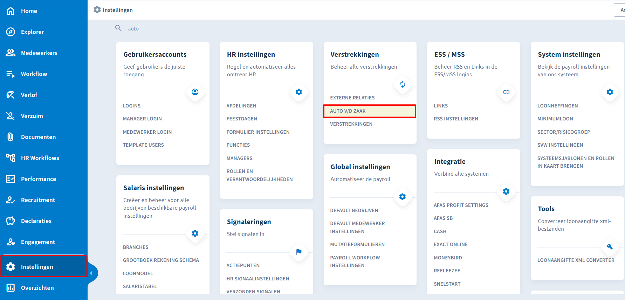Image resolution: width=625 pixels, height=300 pixels.
Task: Click the Verzuim person-off icon
Action: pyautogui.click(x=11, y=116)
